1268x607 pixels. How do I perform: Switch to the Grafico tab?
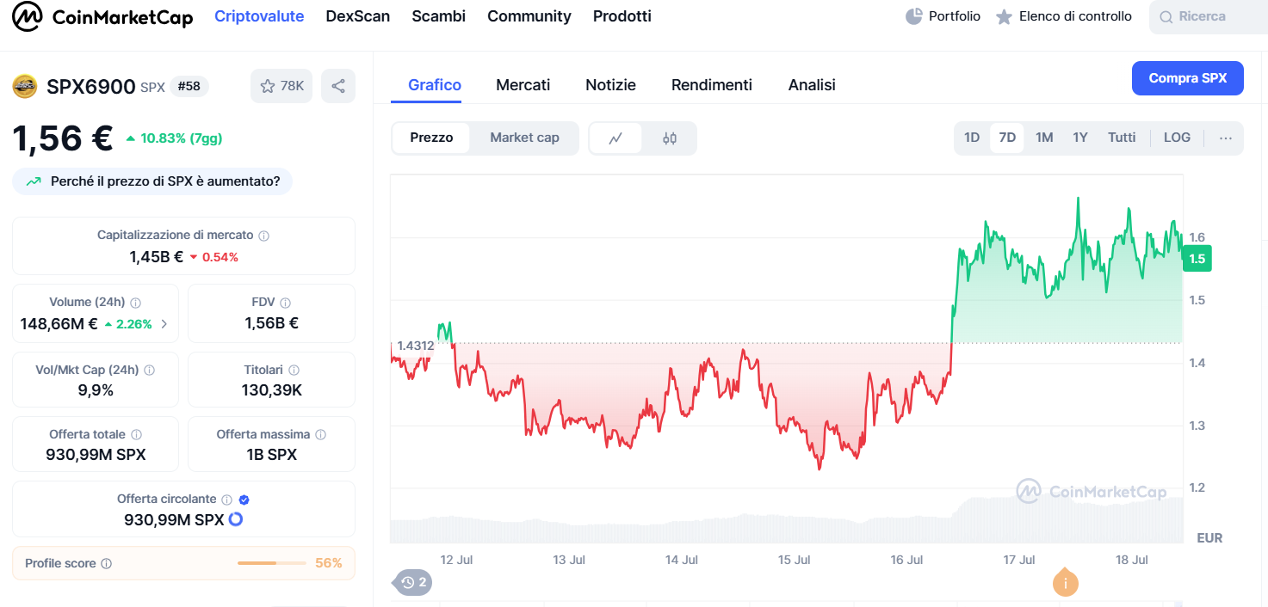[435, 85]
